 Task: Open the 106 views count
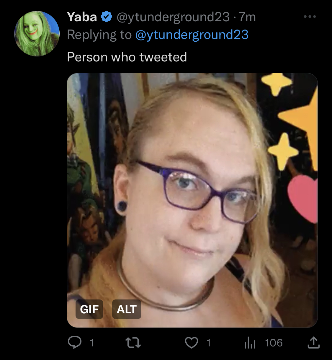click(274, 343)
